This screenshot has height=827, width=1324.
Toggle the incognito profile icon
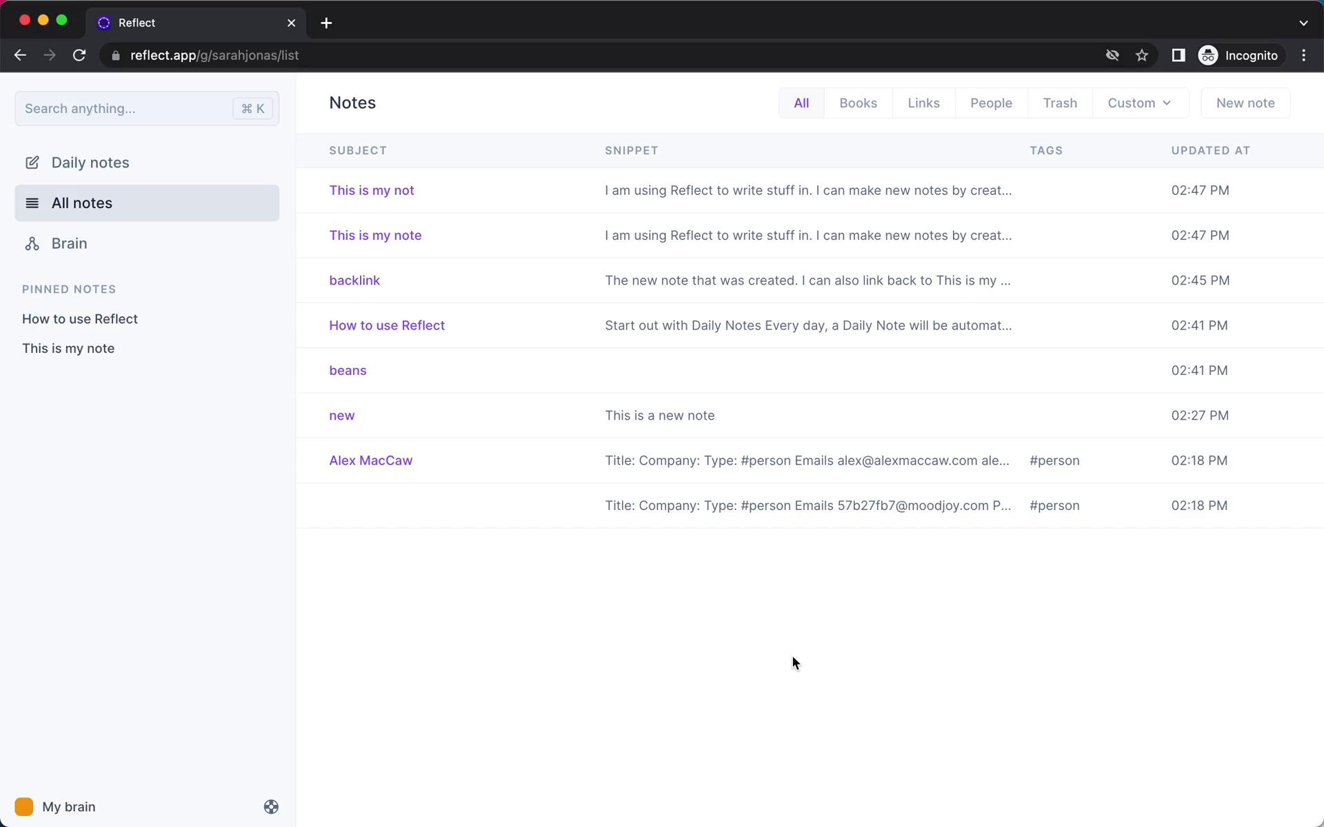click(1209, 55)
